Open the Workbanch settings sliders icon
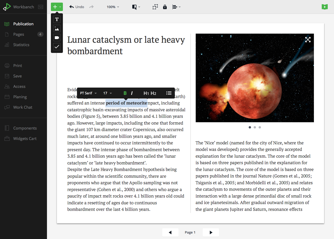 coord(40,7)
